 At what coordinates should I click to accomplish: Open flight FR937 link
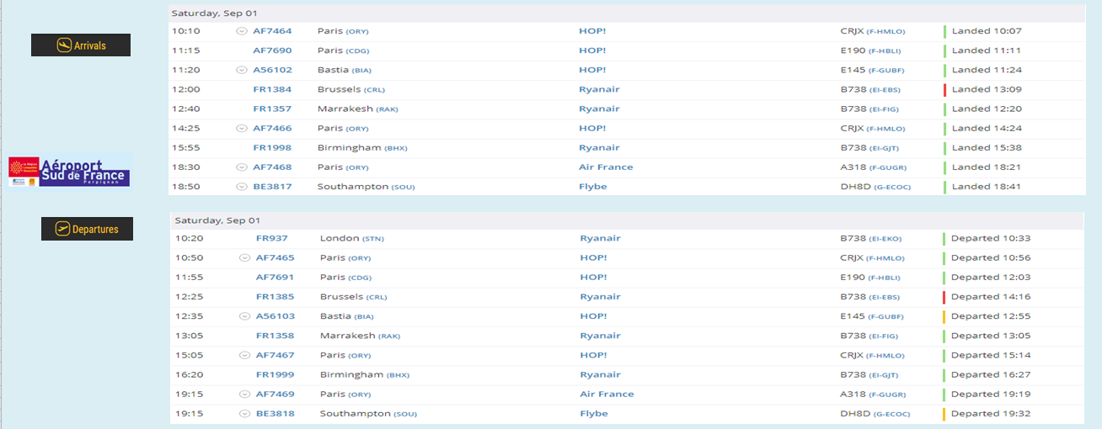(x=271, y=238)
